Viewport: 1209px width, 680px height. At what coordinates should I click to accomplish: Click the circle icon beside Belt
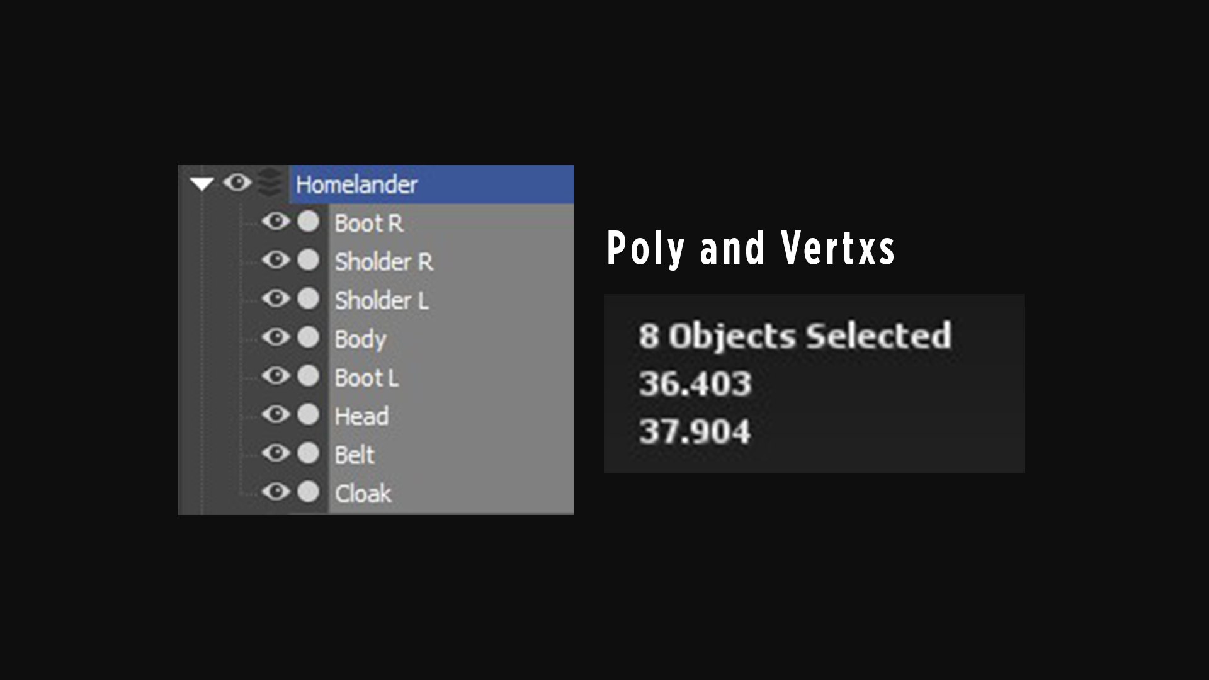point(309,453)
